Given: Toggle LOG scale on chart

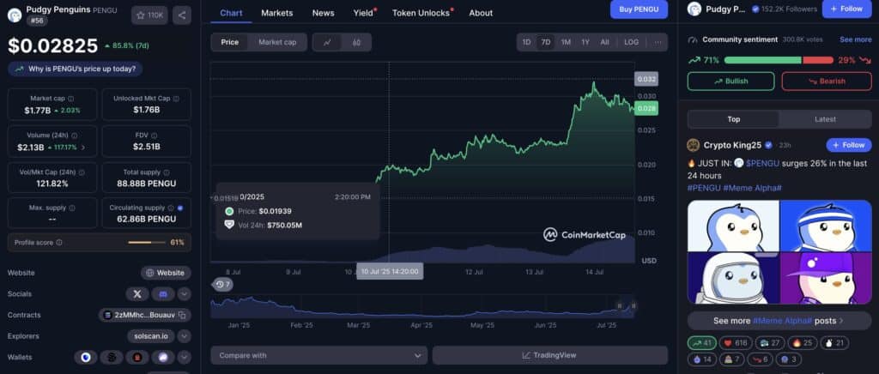Looking at the screenshot, I should click(x=631, y=43).
